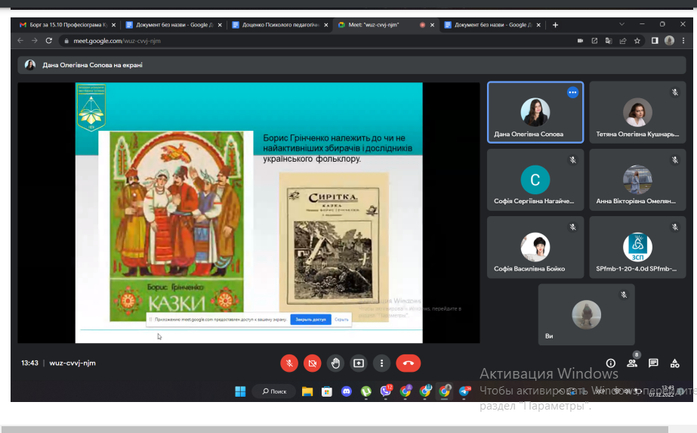Open meeting details info icon
This screenshot has height=433, width=697.
coord(611,363)
